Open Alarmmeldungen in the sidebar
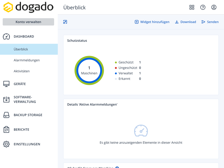Screen dimensions: 224x168 pyautogui.click(x=27, y=60)
